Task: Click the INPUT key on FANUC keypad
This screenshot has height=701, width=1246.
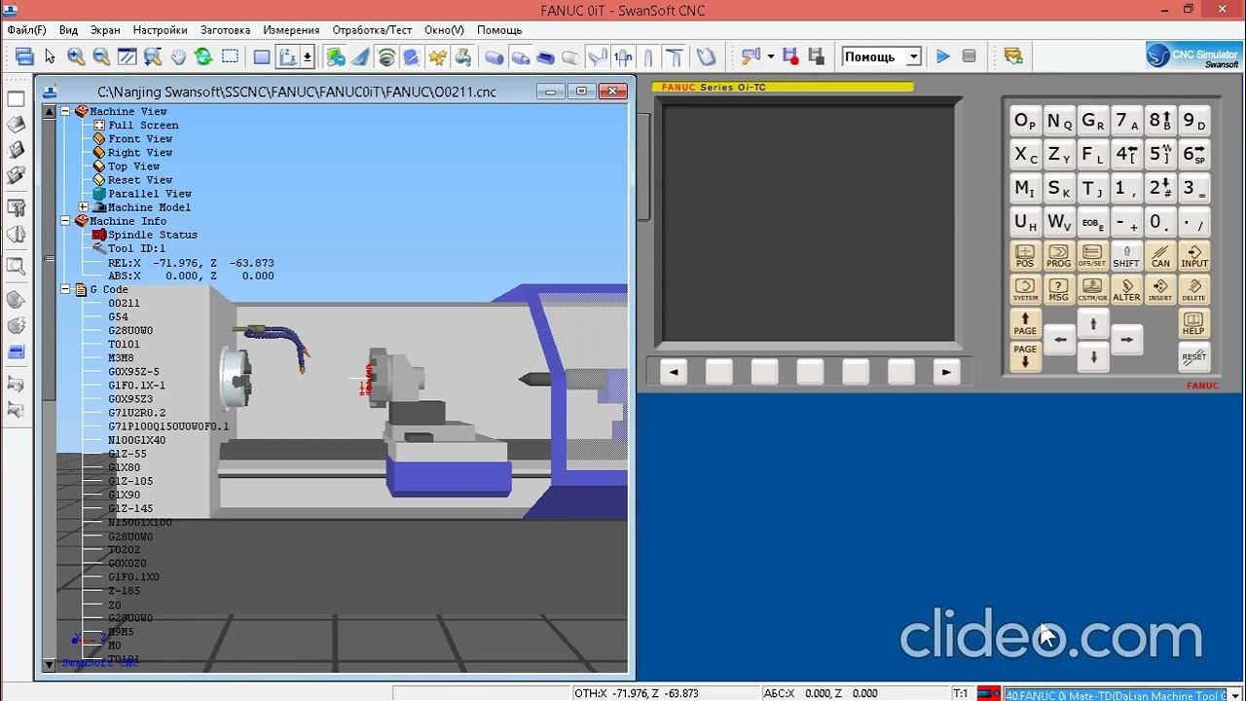Action: coord(1194,257)
